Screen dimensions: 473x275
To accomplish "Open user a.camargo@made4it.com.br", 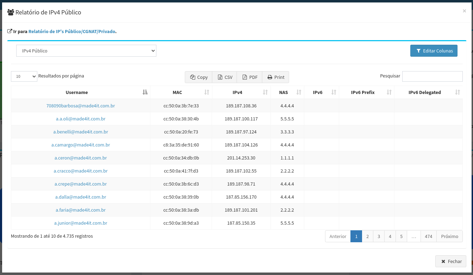I will point(81,145).
